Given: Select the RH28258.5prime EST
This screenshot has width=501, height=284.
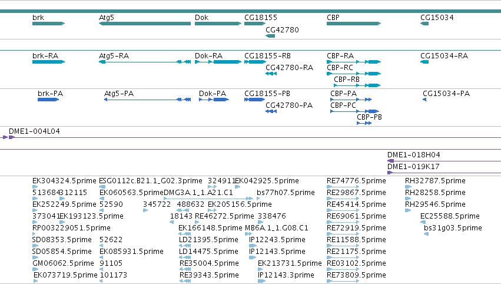Looking at the screenshot, I should coord(408,199).
